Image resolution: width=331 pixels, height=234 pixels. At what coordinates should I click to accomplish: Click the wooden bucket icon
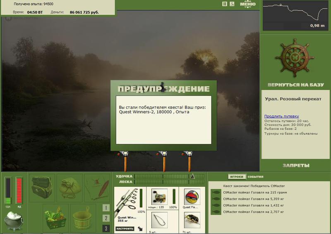pos(83,218)
